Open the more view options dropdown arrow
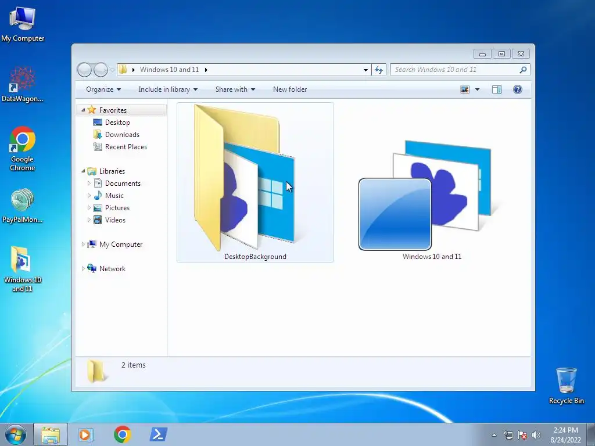The width and height of the screenshot is (595, 446). tap(478, 89)
